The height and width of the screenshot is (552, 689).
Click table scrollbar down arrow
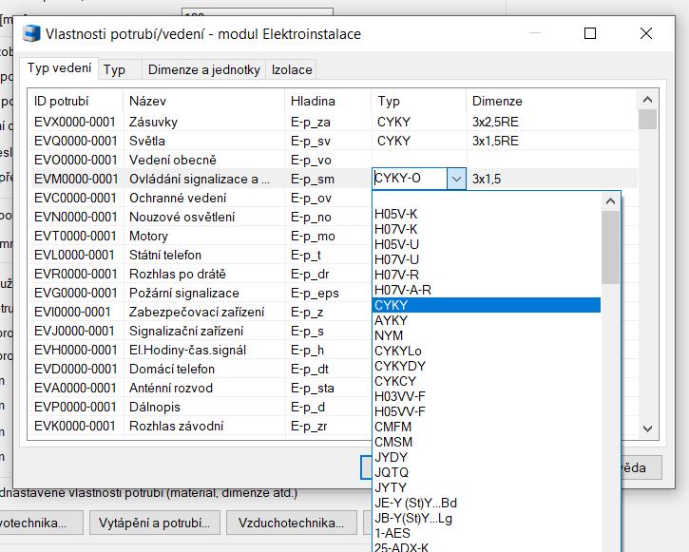pos(647,428)
